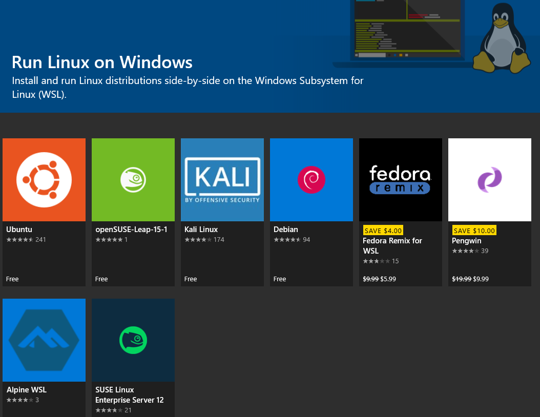Click the Debian title text
Viewport: 540px width, 417px height.
coord(286,230)
